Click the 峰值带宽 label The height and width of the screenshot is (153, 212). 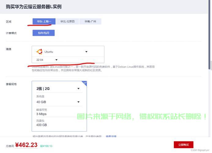(x=42, y=110)
